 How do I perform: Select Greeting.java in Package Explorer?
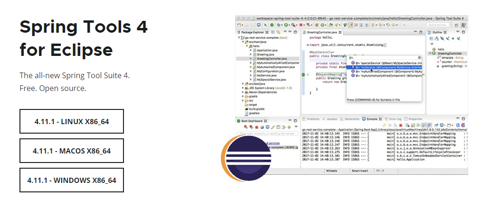point(264,54)
